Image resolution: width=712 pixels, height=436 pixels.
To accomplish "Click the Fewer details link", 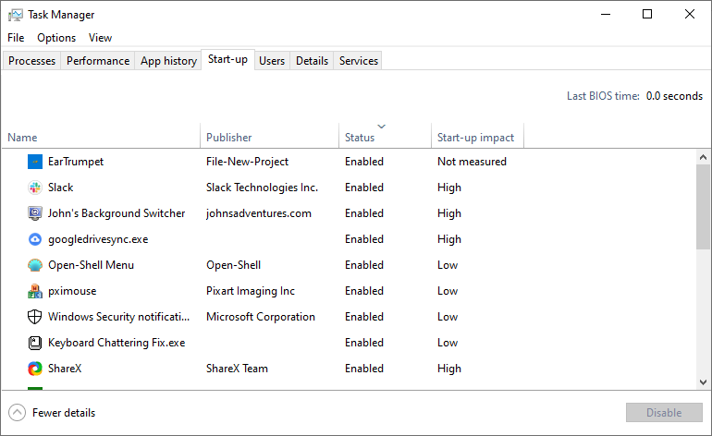I will [64, 413].
